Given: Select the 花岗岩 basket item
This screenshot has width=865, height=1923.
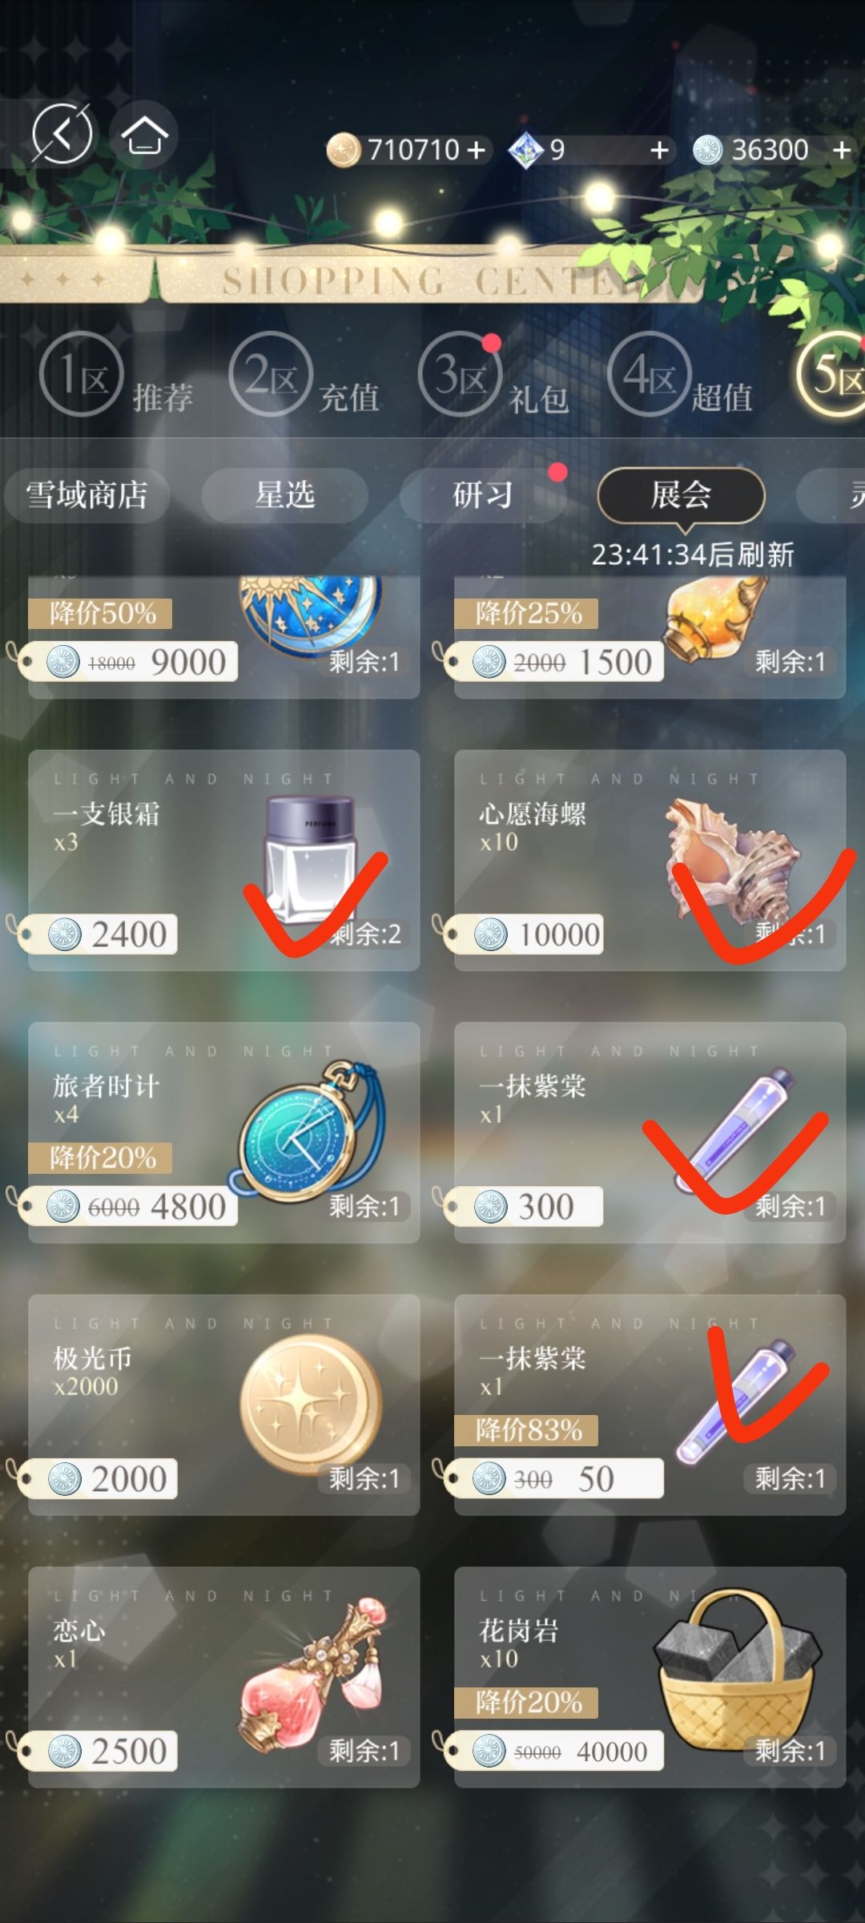Looking at the screenshot, I should 650,1677.
